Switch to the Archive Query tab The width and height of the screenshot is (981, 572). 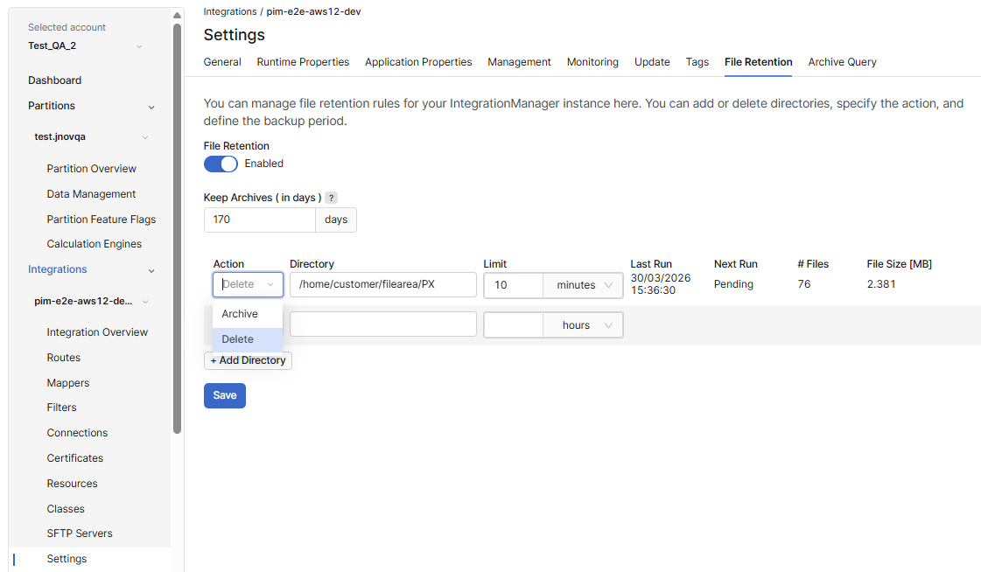842,62
